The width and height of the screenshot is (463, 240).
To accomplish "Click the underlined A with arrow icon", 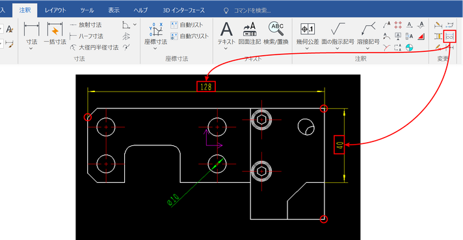I will click(x=409, y=25).
